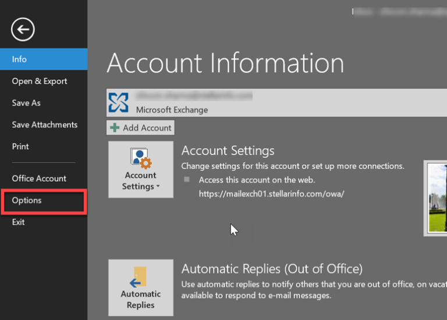
Task: Click the Automatic Replies door-arrow icon
Action: (x=138, y=277)
